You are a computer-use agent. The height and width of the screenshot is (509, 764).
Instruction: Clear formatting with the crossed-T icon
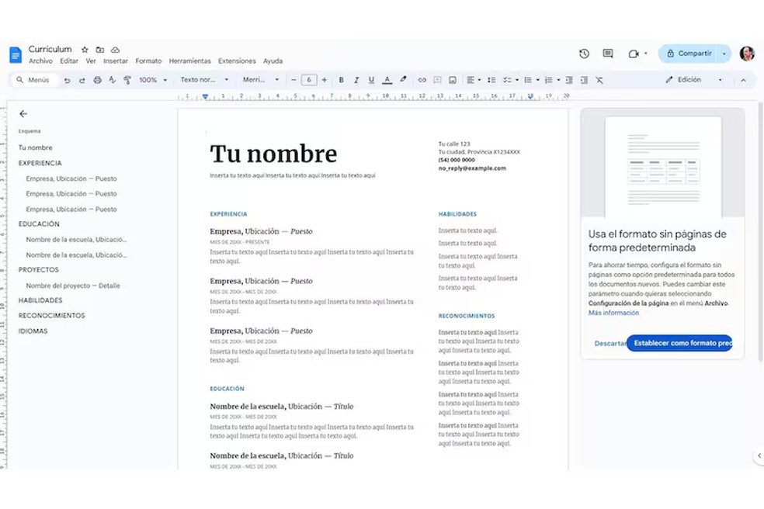(599, 80)
